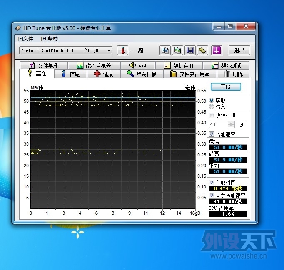The height and width of the screenshot is (270, 284).
Task: Click the temperature thermometer icon
Action: (122, 50)
